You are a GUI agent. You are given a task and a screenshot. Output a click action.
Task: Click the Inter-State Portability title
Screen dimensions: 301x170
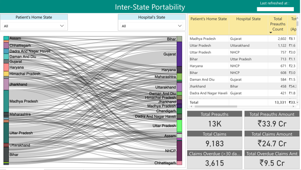(150, 7)
